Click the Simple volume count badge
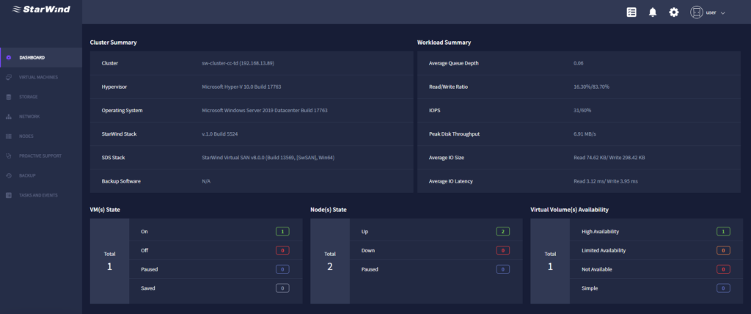Image resolution: width=751 pixels, height=314 pixels. [723, 288]
